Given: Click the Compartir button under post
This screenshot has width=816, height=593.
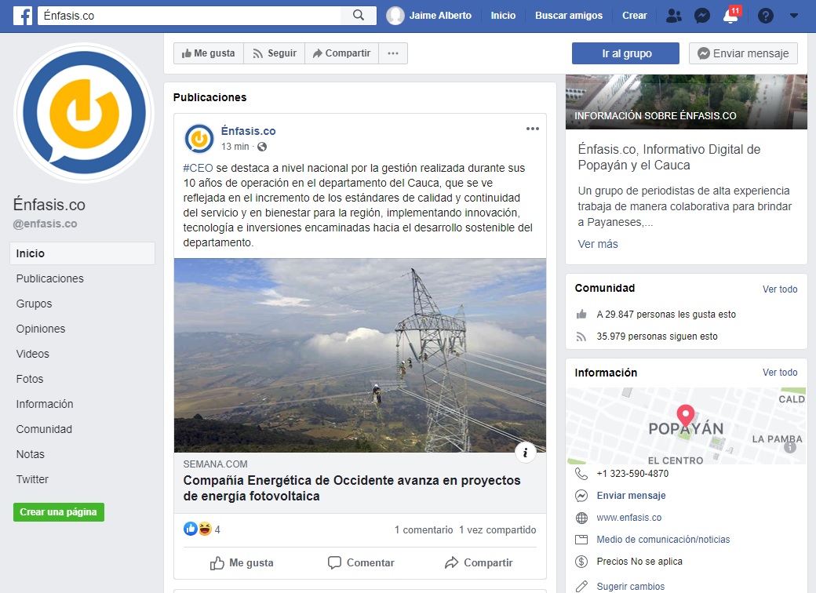Looking at the screenshot, I should (x=479, y=563).
